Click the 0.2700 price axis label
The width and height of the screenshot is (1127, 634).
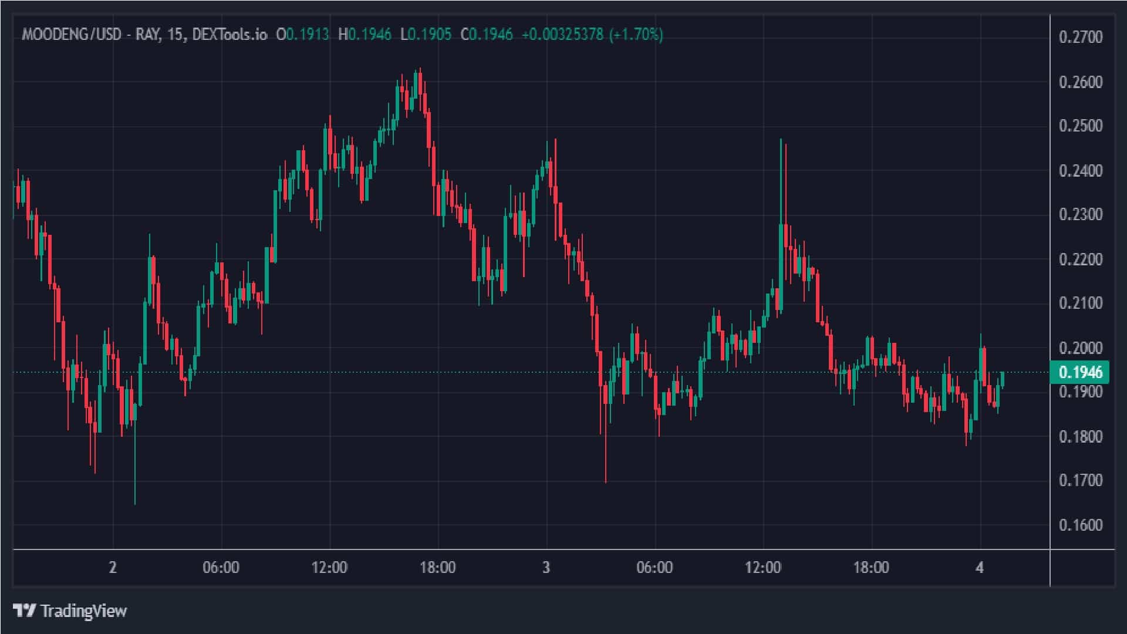click(x=1081, y=38)
